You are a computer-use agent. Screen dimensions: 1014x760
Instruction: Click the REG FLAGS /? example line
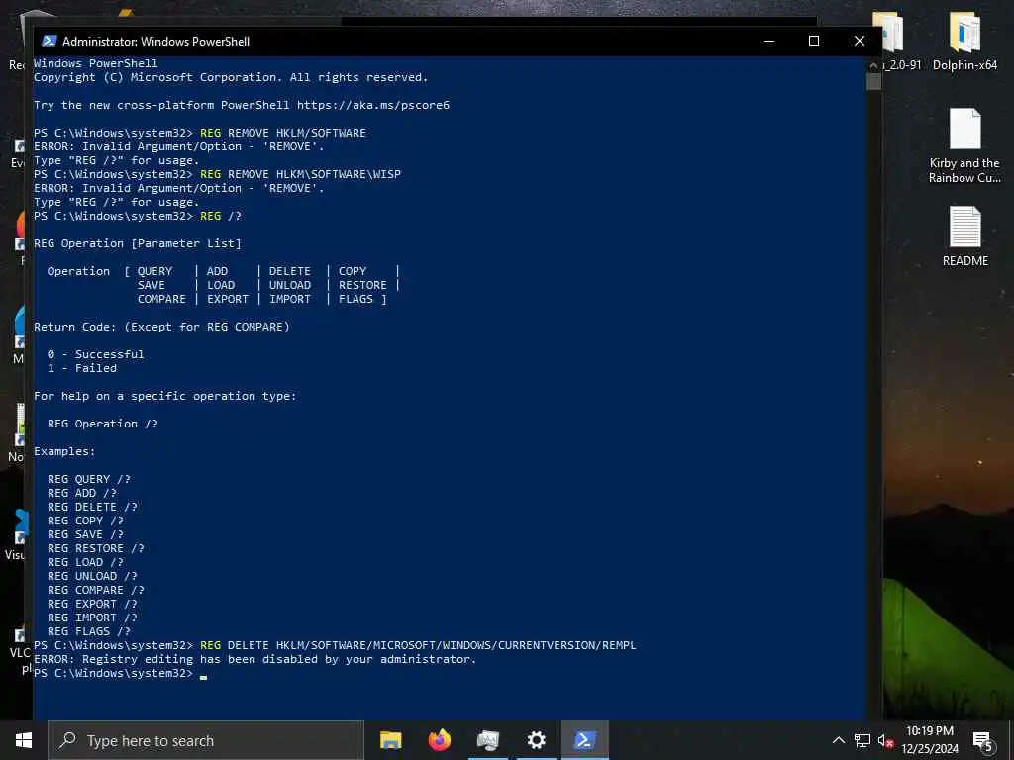pyautogui.click(x=88, y=631)
